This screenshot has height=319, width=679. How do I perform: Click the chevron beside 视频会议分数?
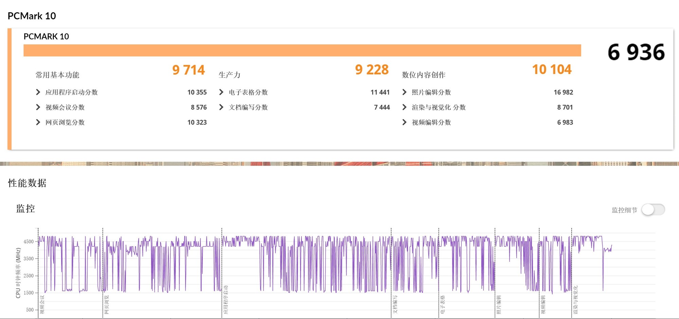click(x=38, y=107)
